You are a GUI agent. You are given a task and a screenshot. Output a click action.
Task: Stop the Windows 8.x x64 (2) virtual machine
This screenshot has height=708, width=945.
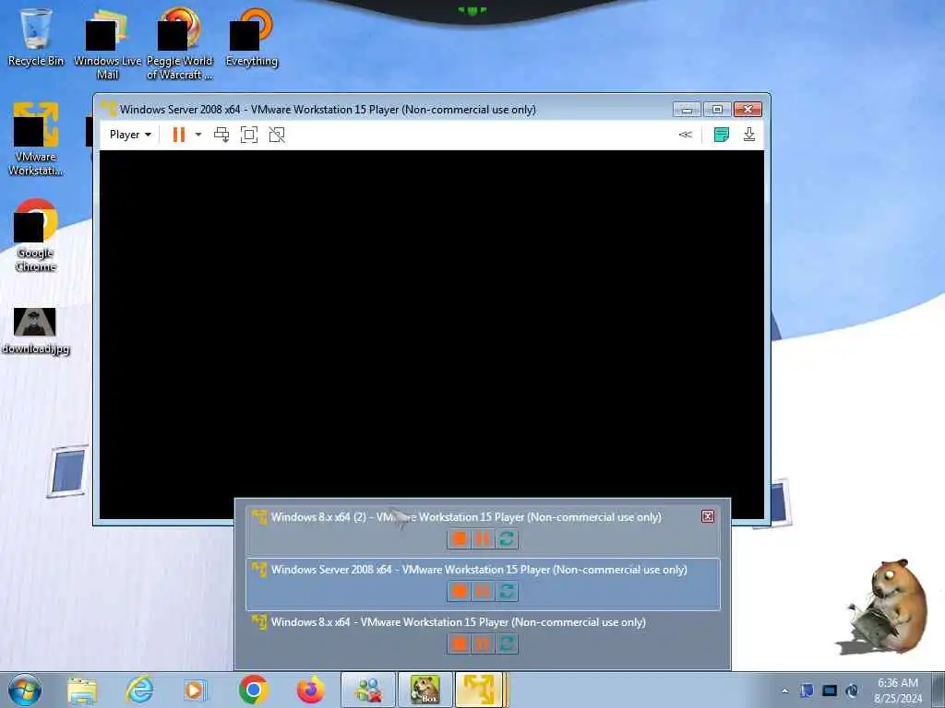(x=460, y=538)
